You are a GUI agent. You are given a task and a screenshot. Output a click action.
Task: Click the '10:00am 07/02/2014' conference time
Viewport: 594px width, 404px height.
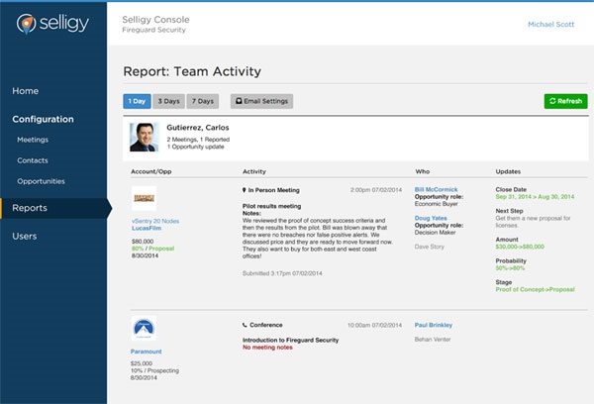374,325
